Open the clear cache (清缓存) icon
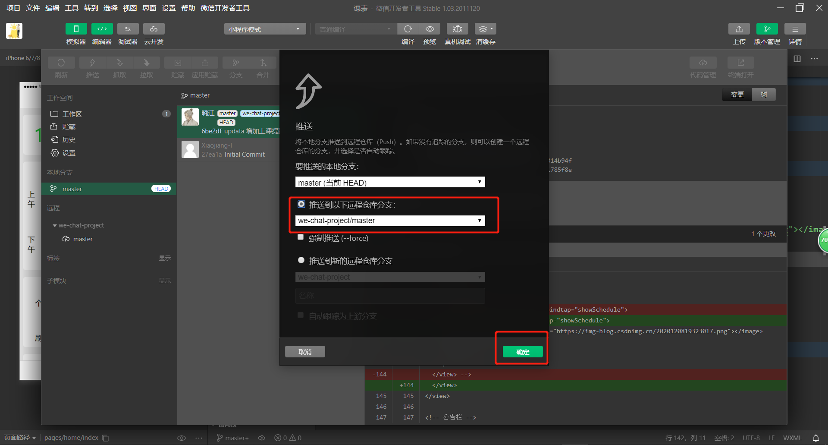 coord(485,29)
